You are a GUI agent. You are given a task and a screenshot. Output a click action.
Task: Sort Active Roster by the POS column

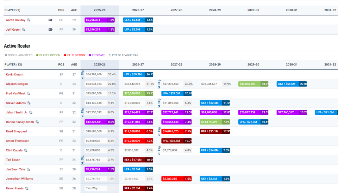click(x=61, y=65)
